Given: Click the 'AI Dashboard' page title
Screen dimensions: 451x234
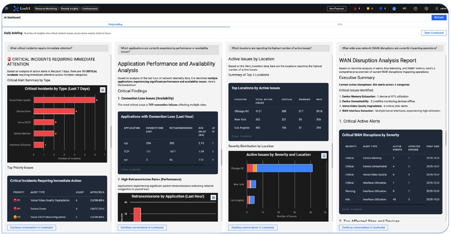Looking at the screenshot, I should (x=12, y=17).
